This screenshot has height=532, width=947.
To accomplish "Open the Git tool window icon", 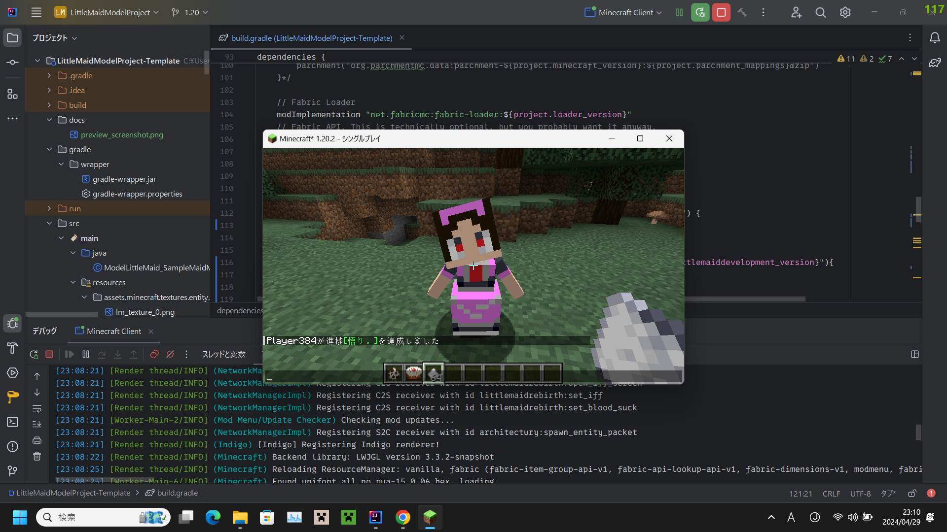I will point(13,471).
